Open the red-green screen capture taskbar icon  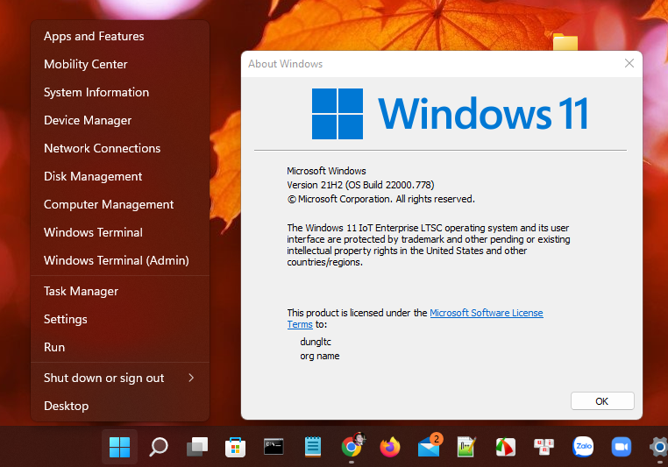pyautogui.click(x=505, y=447)
